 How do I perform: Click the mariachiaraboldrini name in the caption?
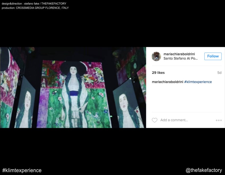coord(167,82)
